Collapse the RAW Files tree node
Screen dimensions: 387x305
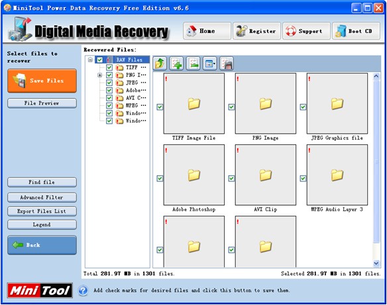[90, 60]
